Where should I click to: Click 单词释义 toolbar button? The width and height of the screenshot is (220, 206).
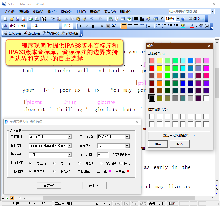click(51, 33)
